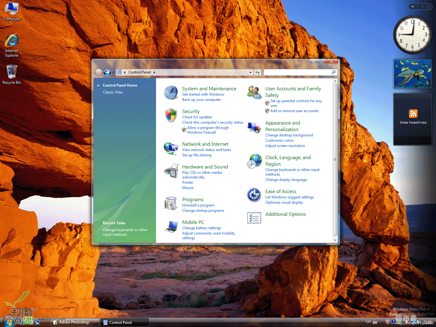Click the scrollbar up arrow
436x327 pixels.
[335, 81]
